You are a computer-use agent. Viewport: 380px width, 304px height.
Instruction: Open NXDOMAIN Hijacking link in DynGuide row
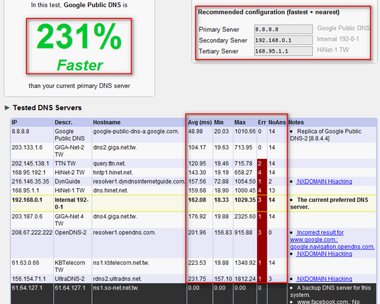324,181
